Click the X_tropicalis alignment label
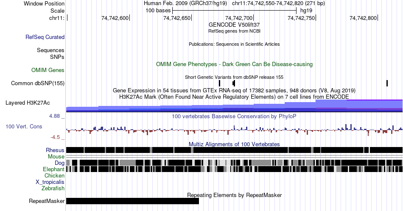 pyautogui.click(x=50, y=182)
